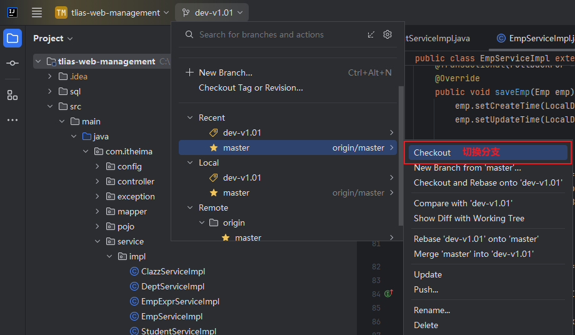Click the class icon of EmpExprServiceImpl

pyautogui.click(x=134, y=301)
